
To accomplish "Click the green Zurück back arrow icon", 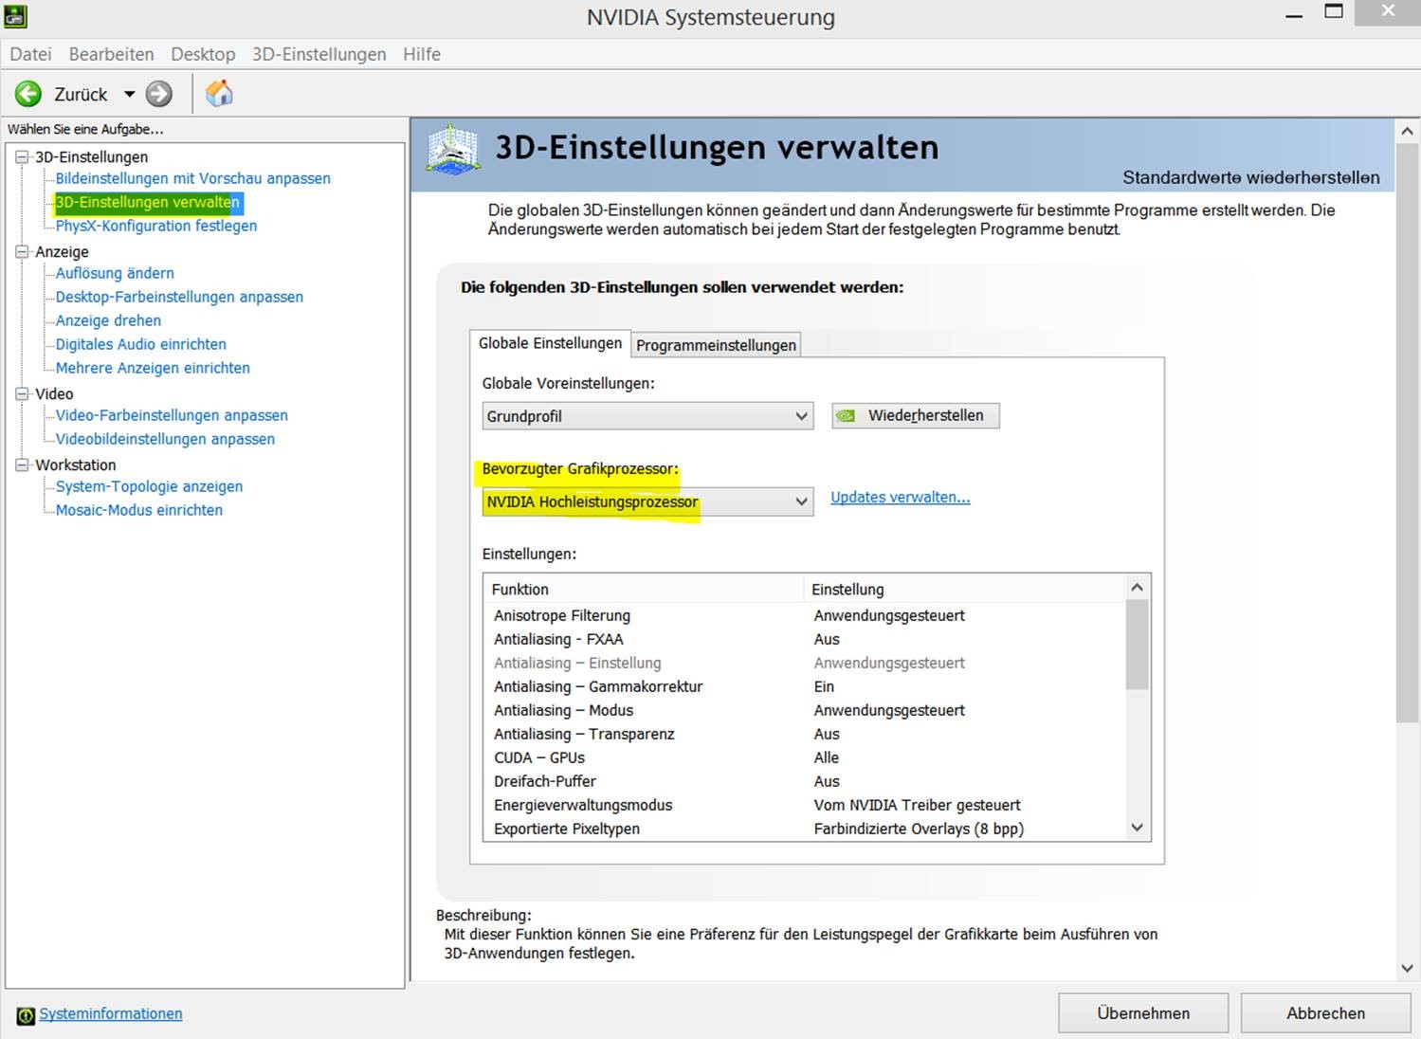I will pos(28,94).
